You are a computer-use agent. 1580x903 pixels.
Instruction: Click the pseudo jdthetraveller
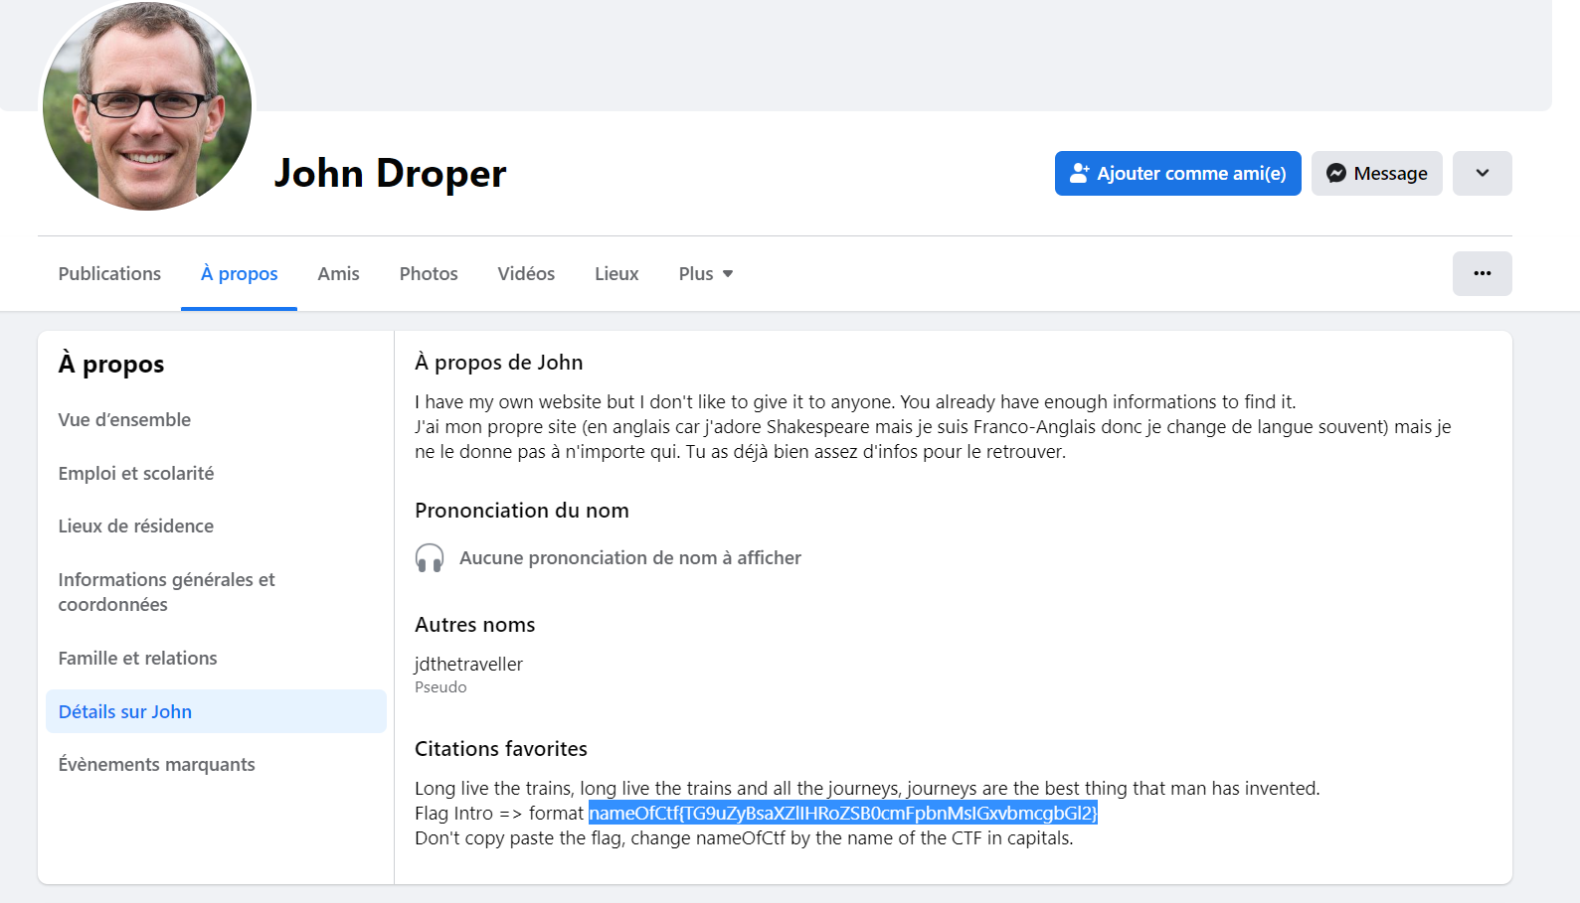pos(468,664)
